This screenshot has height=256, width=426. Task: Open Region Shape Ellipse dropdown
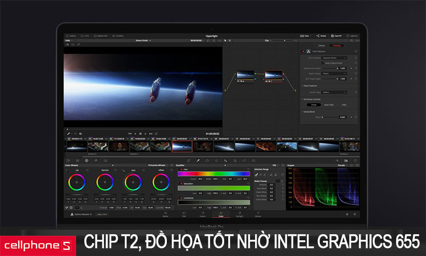point(334,73)
